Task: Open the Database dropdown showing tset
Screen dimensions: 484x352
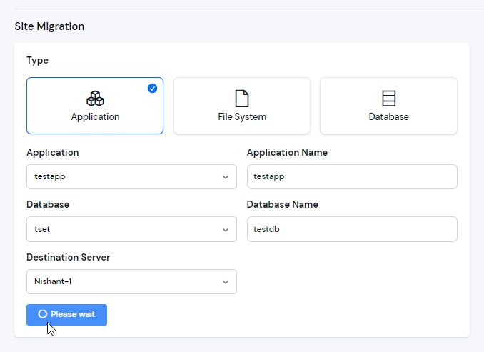Action: coord(131,229)
